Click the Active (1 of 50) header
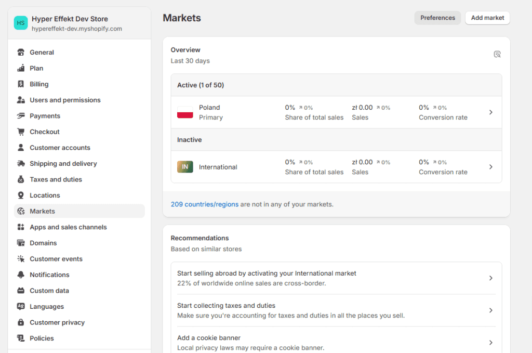 tap(201, 85)
